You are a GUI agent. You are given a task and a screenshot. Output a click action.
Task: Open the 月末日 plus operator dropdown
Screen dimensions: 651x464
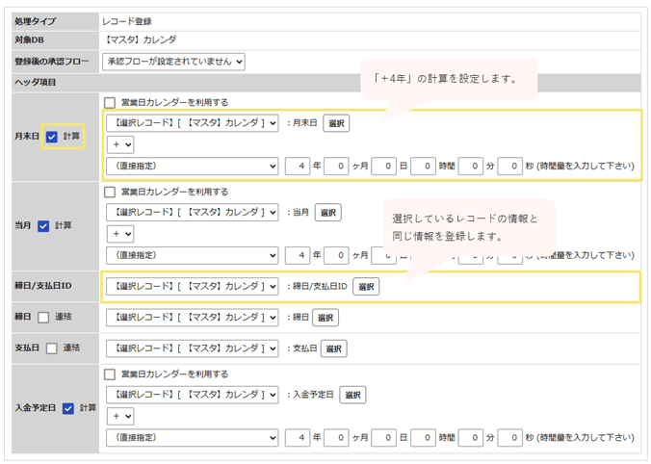click(120, 144)
